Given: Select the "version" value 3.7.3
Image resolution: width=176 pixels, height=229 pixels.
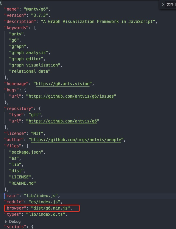Looking at the screenshot, I should click(40, 15).
